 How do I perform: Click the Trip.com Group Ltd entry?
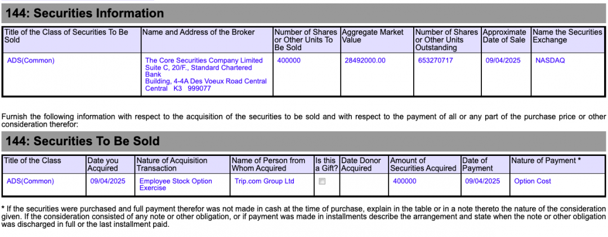(264, 181)
